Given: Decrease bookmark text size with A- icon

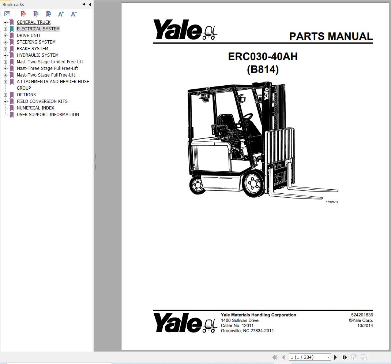Looking at the screenshot, I should pyautogui.click(x=74, y=14).
